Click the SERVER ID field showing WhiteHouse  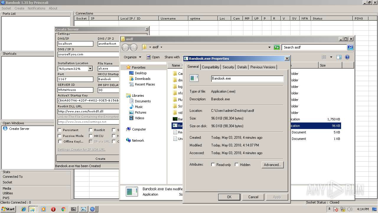click(x=75, y=90)
